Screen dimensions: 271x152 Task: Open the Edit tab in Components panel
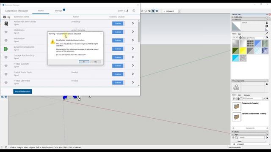pos(239,95)
